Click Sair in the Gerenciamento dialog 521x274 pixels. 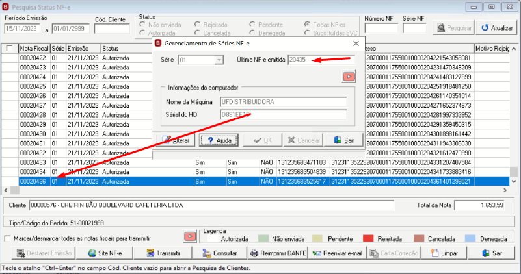click(x=343, y=140)
